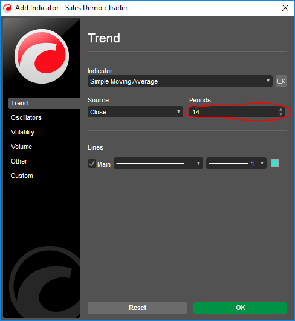Screen dimensions: 295x321
Task: Open the line thickness dropdown
Action: (x=236, y=164)
